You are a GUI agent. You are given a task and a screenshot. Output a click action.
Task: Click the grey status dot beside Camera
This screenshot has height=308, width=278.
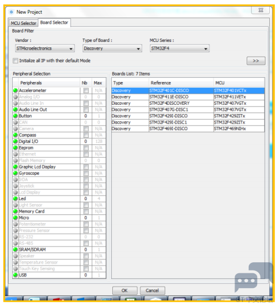(15, 129)
